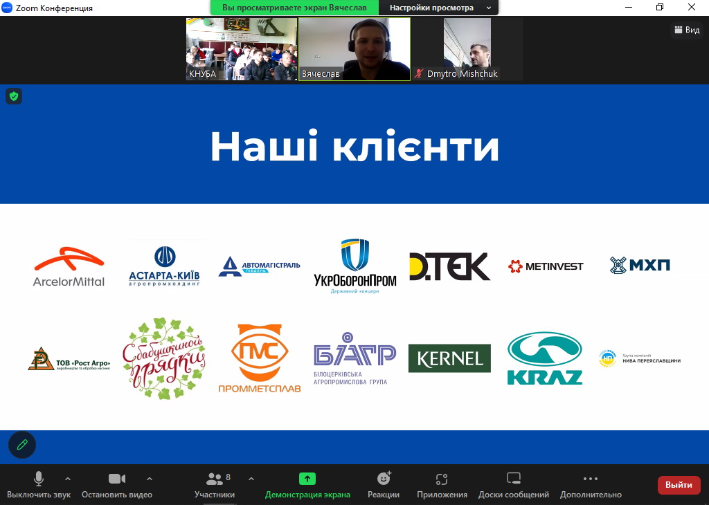Viewport: 709px width, 505px height.
Task: Open Дополнительно more options dots
Action: [591, 479]
